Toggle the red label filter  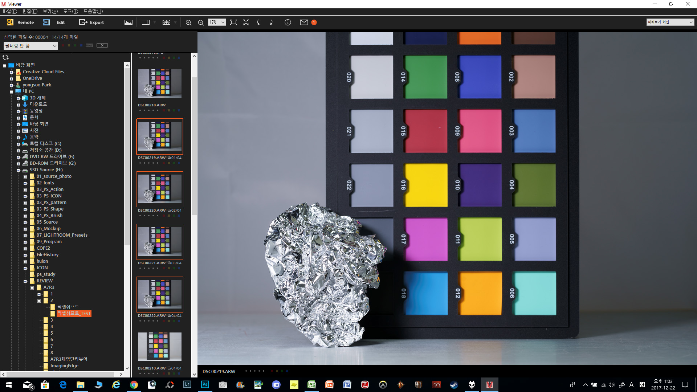[63, 45]
